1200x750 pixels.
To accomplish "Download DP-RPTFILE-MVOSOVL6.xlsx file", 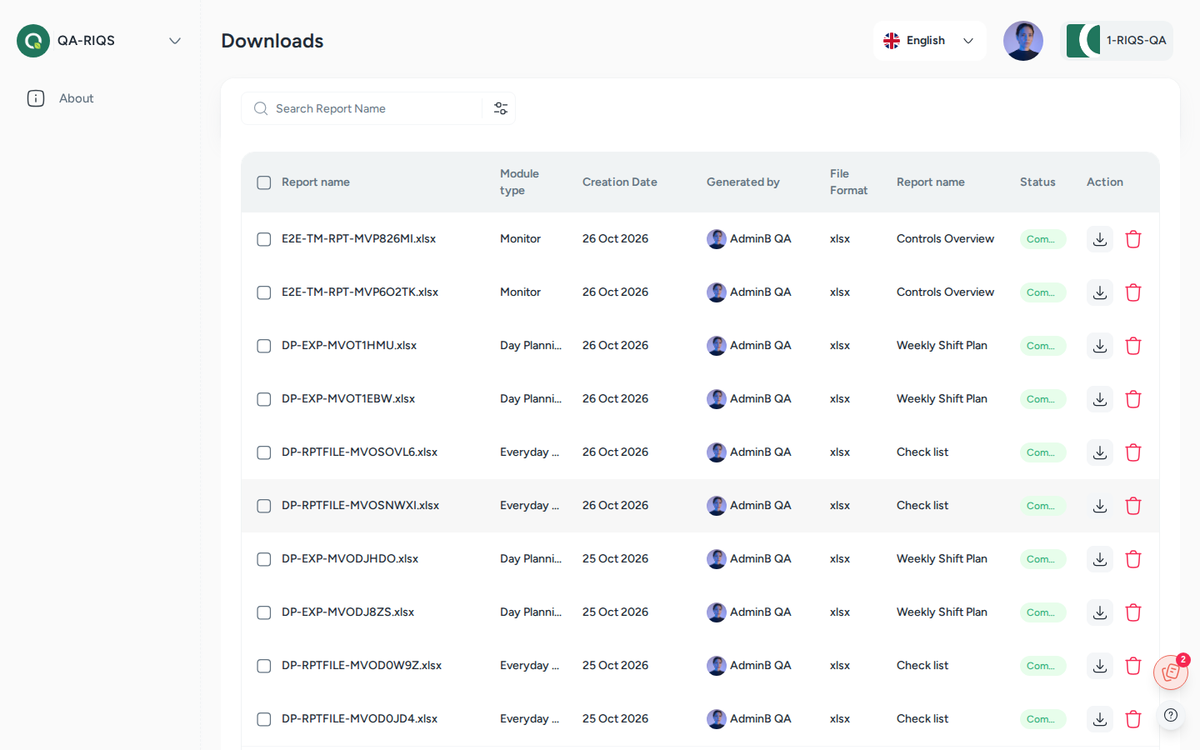I will tap(1100, 452).
